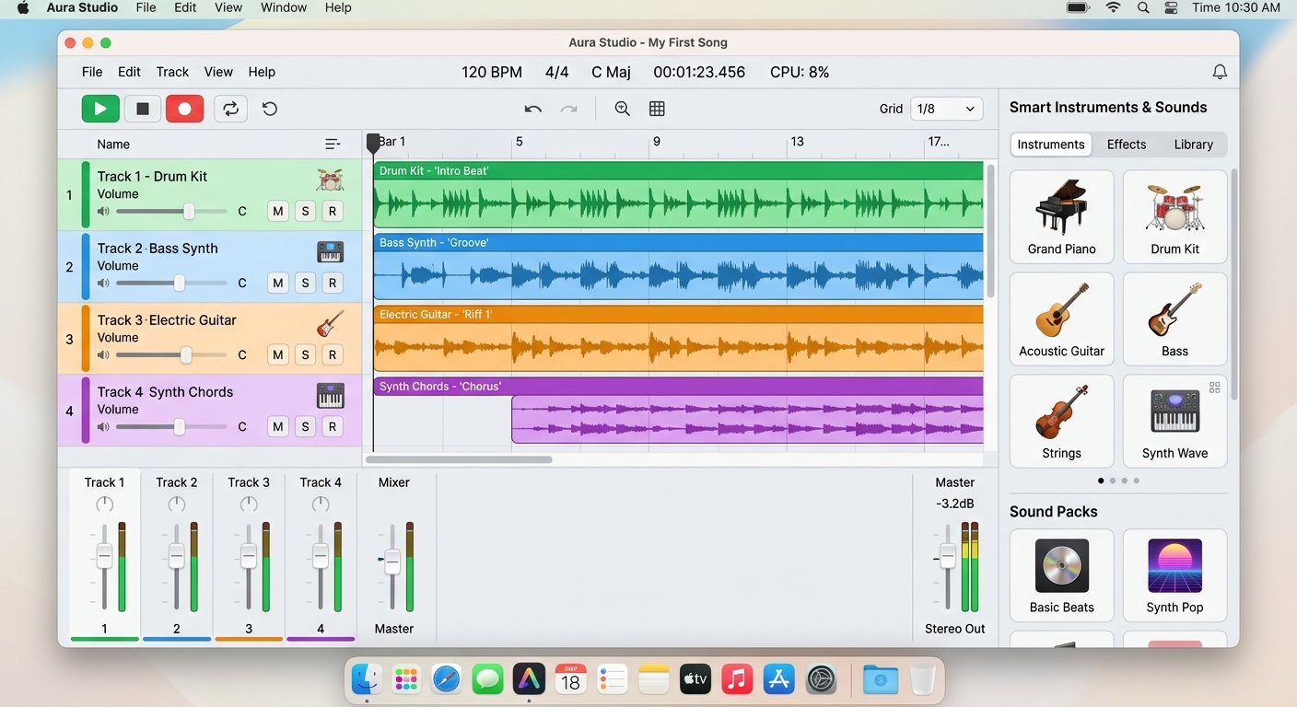
Task: Click the keyboard icon on Track 4
Action: click(330, 396)
